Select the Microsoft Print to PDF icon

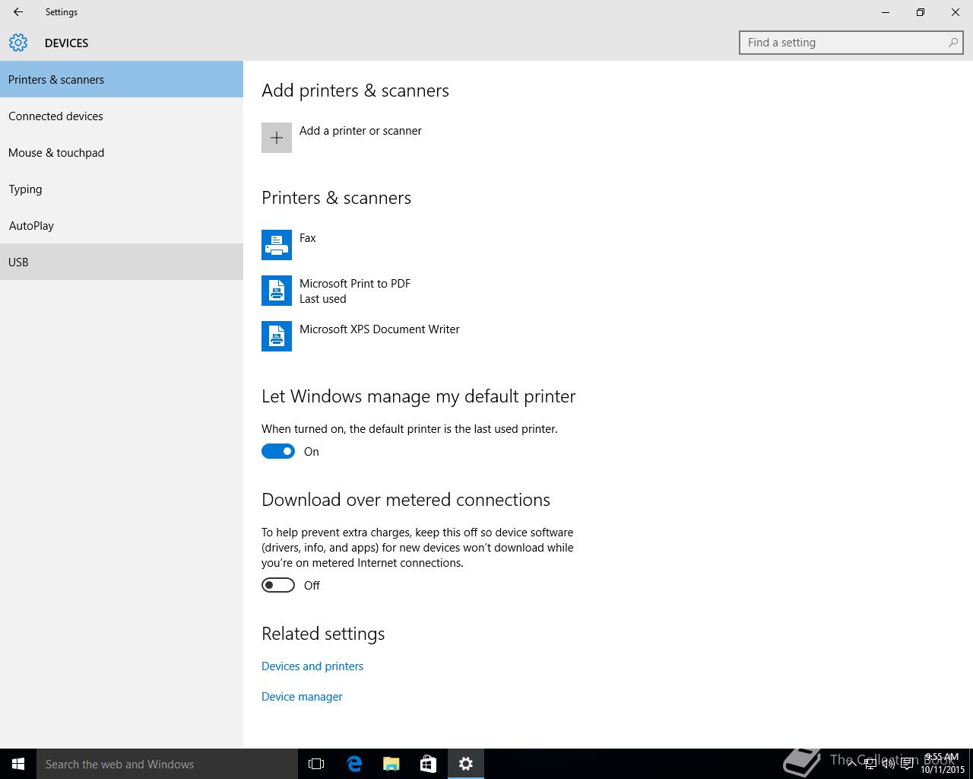[277, 291]
